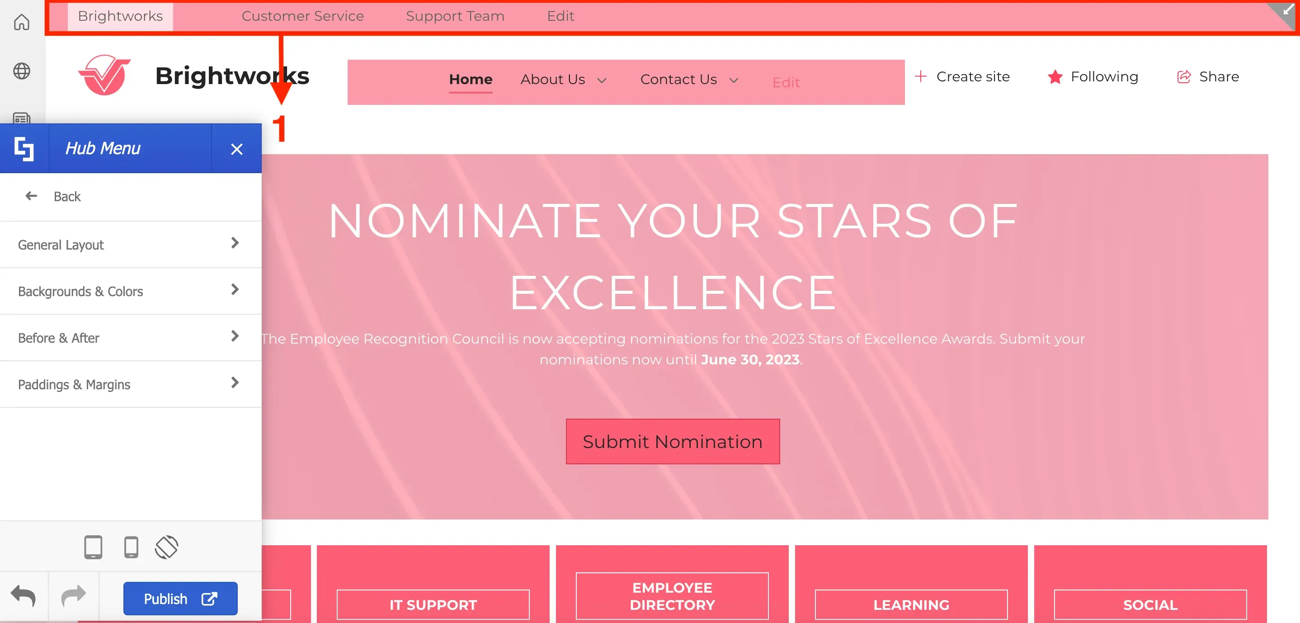
Task: Click the Publish button
Action: [180, 599]
